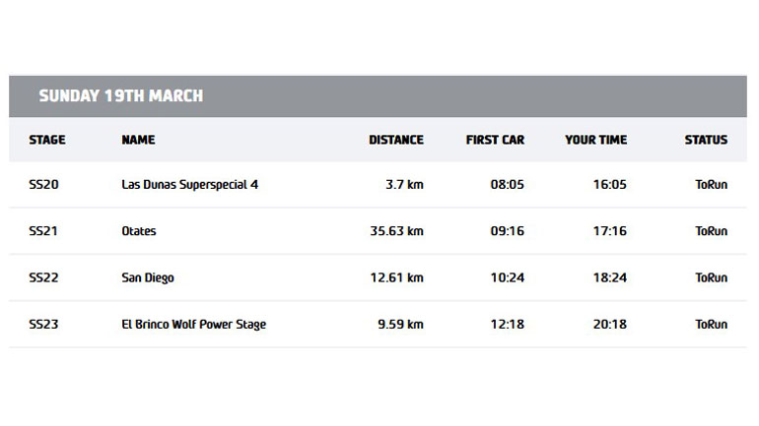
Task: Open Las Dunas Superspecial 4 stage
Action: click(x=189, y=184)
